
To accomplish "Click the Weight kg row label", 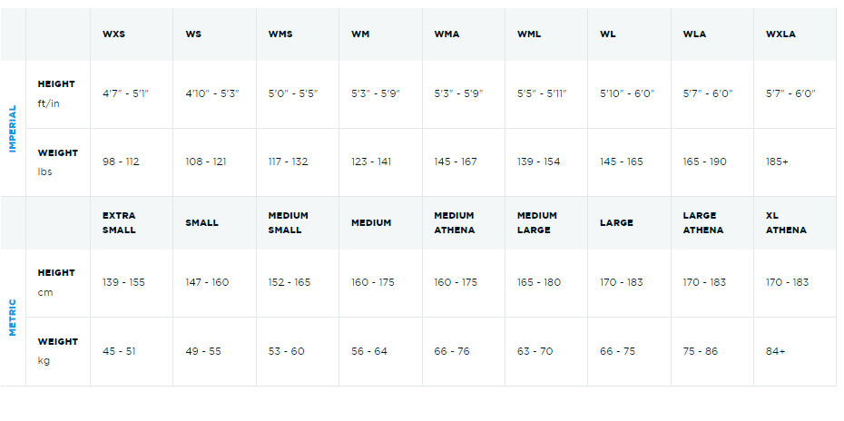I will coord(57,350).
